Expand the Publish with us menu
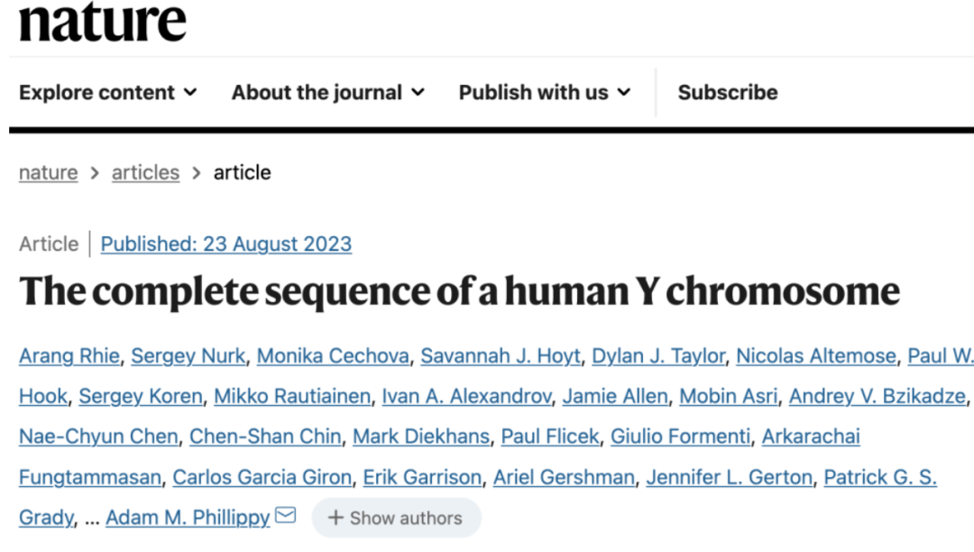974x552 pixels. (544, 92)
